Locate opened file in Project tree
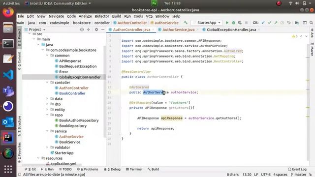 (82, 29)
